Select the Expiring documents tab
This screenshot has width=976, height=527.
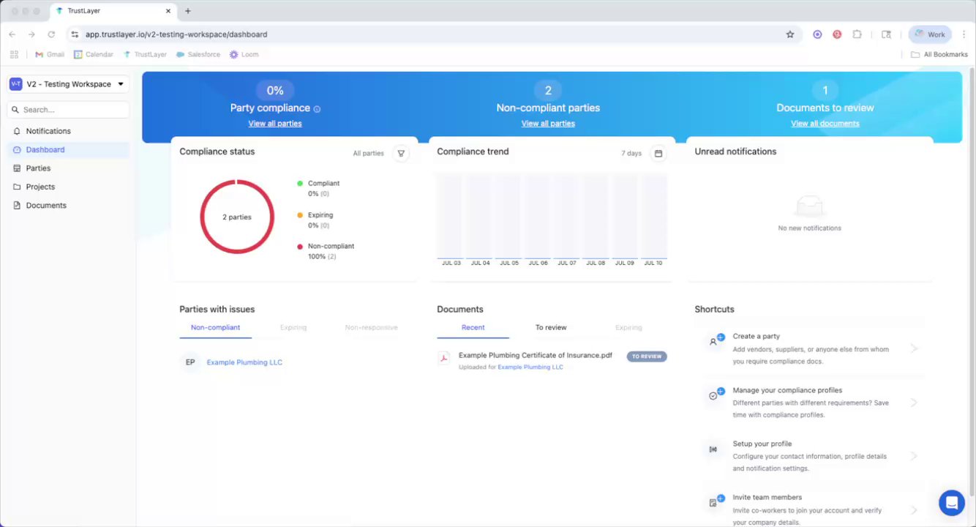628,327
